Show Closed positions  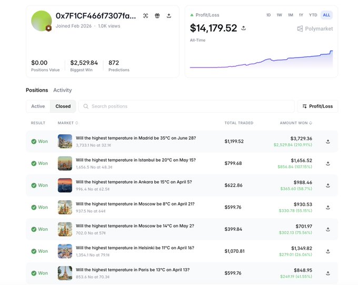click(x=63, y=106)
